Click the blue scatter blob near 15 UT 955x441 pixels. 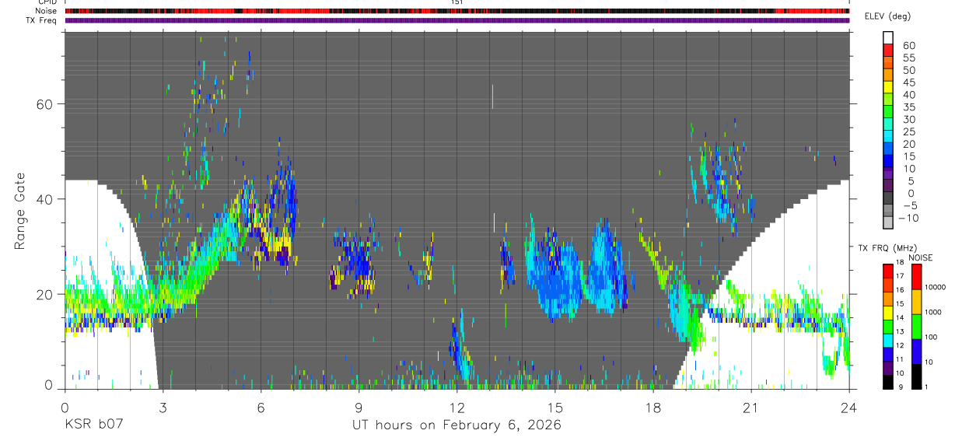coord(554,272)
